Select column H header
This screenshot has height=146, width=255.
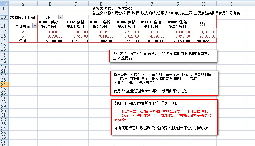pyautogui.click(x=203, y=4)
